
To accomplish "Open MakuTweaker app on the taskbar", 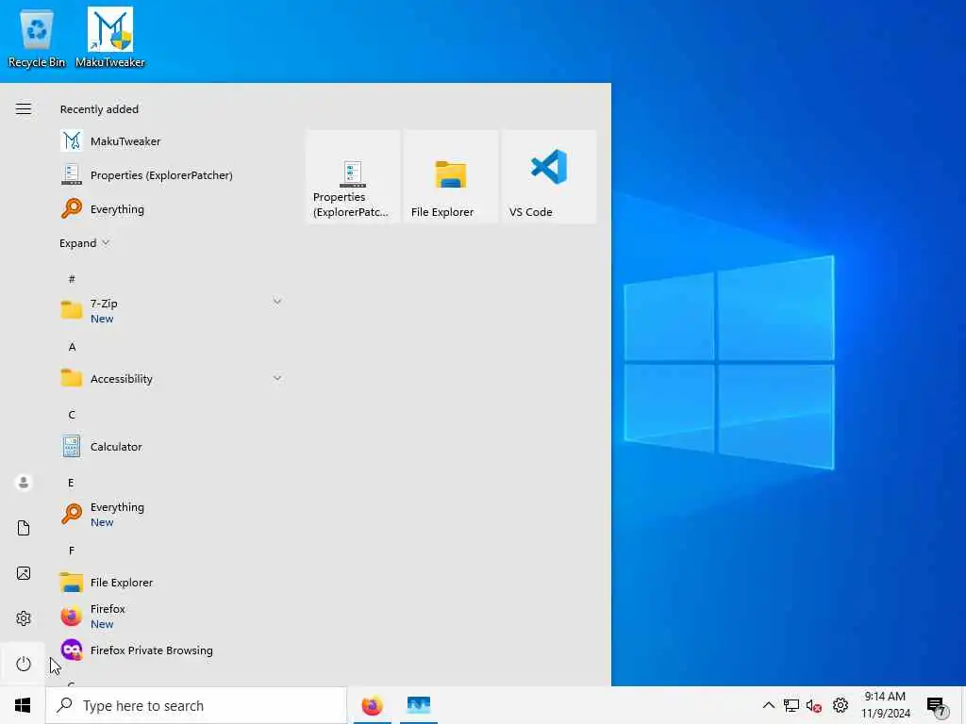I will click(x=419, y=705).
